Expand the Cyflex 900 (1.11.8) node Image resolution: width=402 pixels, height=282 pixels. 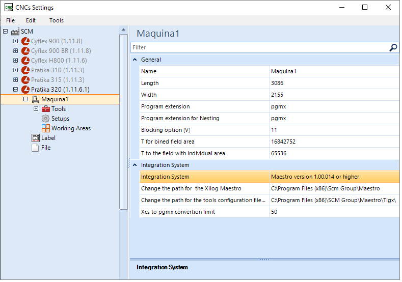click(x=16, y=41)
